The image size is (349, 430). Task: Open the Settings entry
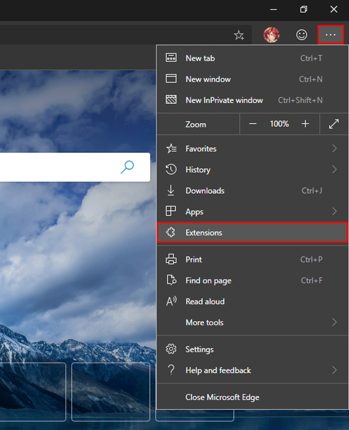click(252, 349)
